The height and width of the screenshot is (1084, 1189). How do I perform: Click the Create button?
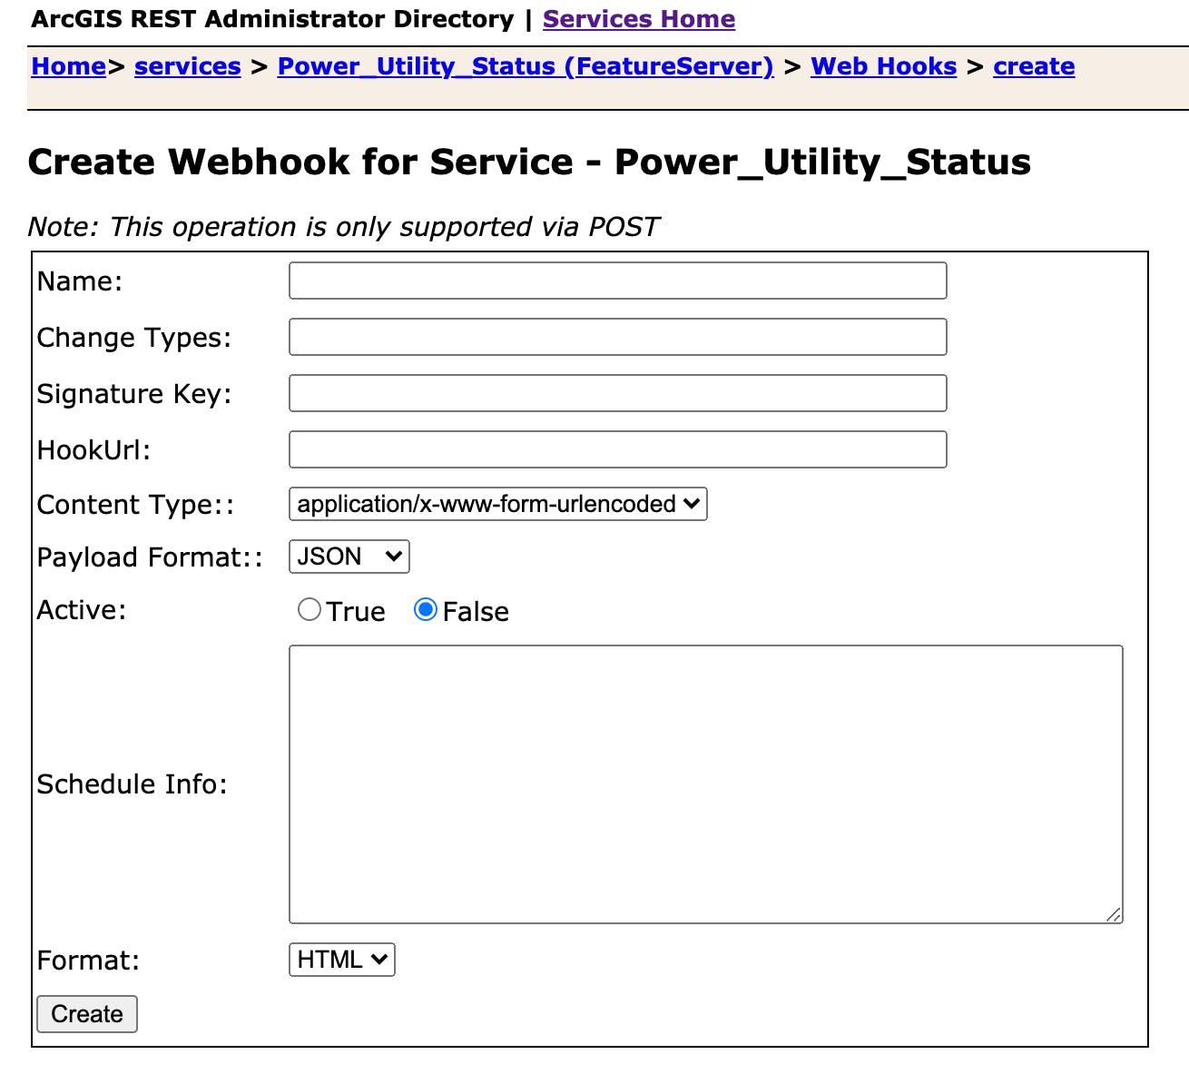87,1014
